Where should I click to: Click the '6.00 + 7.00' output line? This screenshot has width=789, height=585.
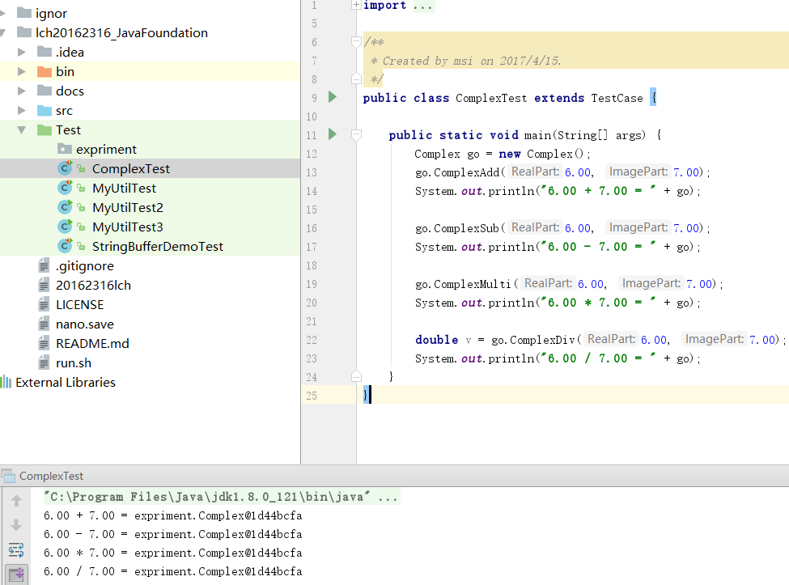(x=172, y=515)
